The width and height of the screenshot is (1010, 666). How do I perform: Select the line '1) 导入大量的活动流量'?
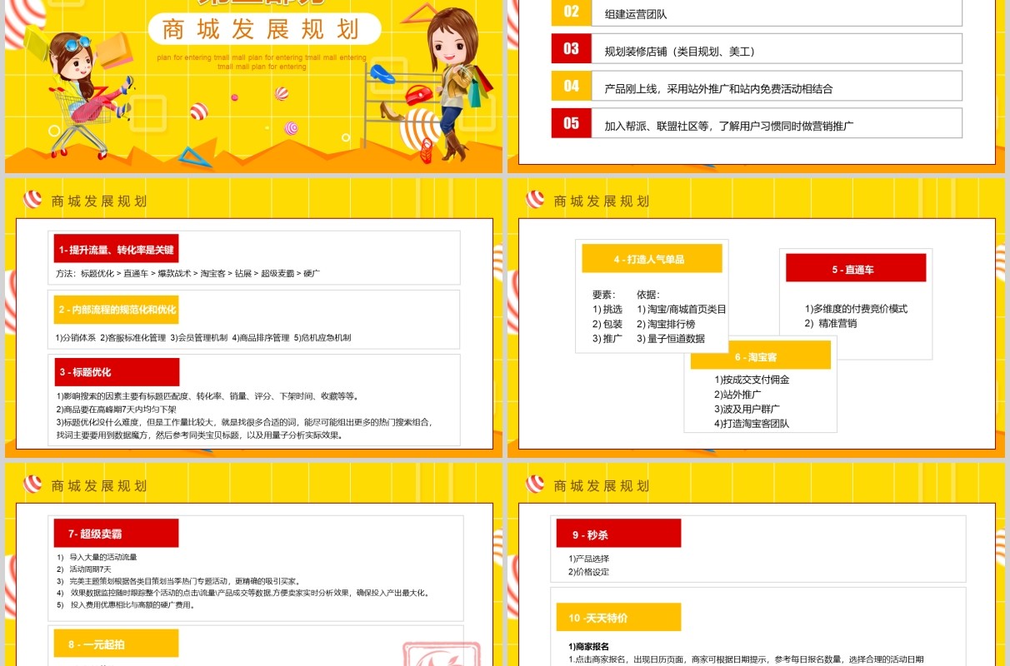97,557
